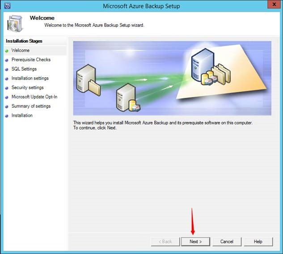Click the disabled Back button
The width and height of the screenshot is (283, 254).
pos(165,241)
